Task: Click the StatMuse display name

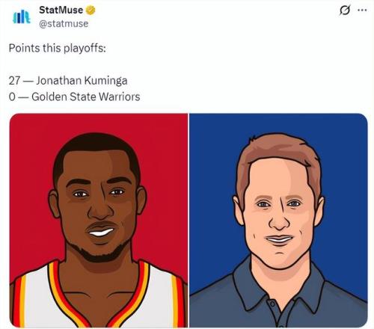Action: pyautogui.click(x=61, y=10)
